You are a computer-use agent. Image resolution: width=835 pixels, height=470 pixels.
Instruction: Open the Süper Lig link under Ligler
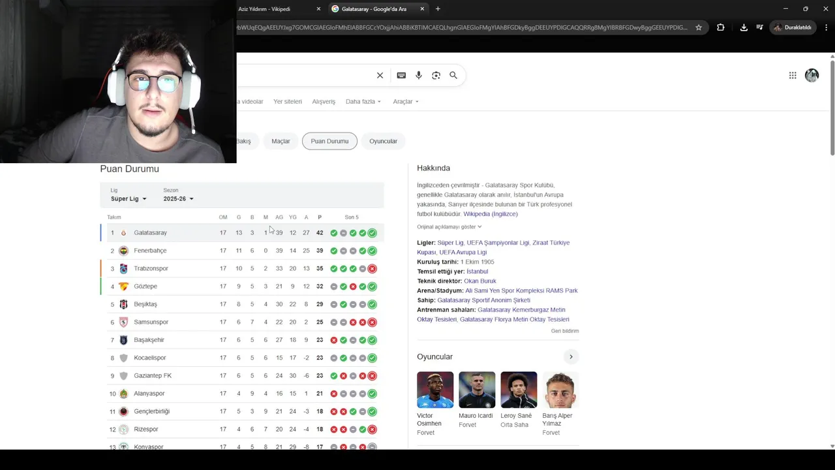pyautogui.click(x=450, y=243)
